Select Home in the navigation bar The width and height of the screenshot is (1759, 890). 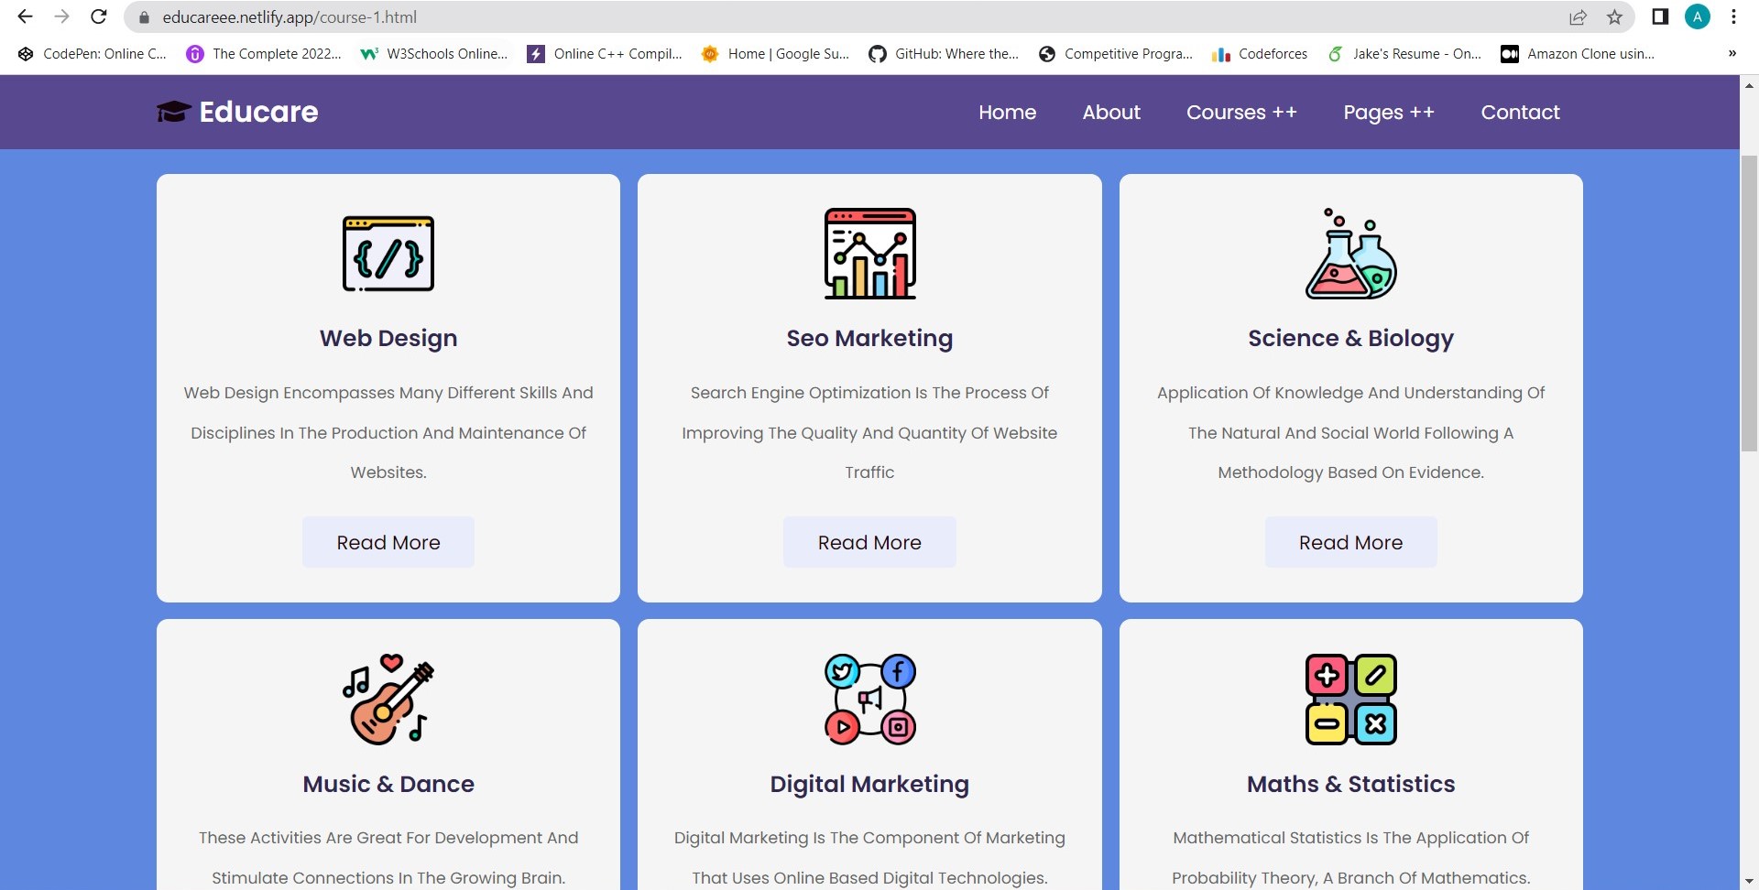click(1007, 112)
